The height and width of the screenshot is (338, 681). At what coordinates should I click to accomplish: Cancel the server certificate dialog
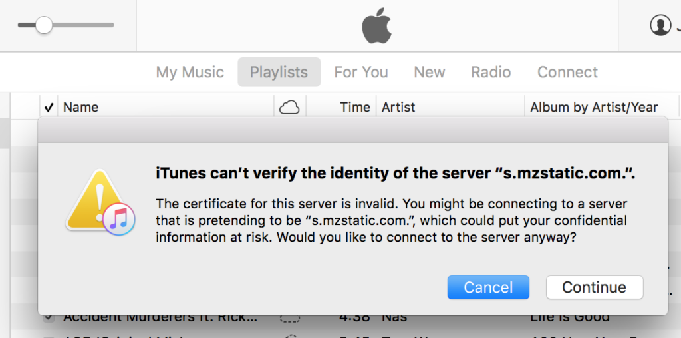[x=488, y=287]
